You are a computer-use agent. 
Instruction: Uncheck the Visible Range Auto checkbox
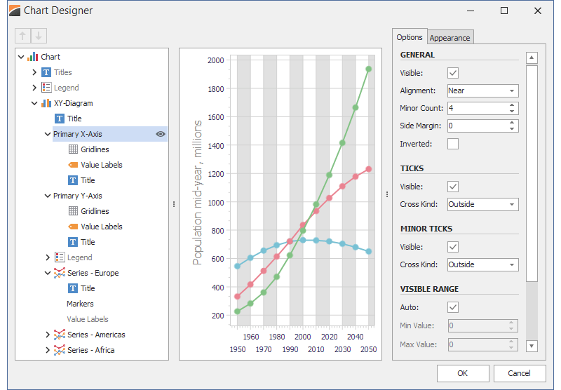click(x=453, y=307)
